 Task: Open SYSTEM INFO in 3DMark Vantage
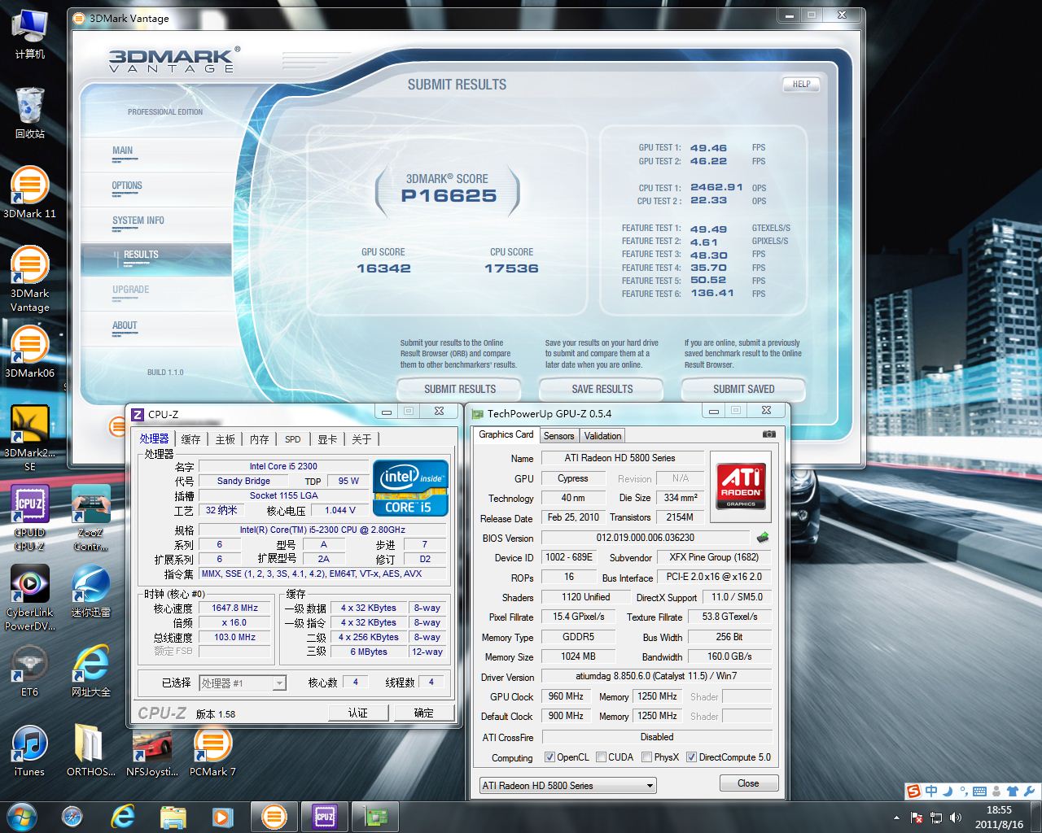tap(138, 220)
